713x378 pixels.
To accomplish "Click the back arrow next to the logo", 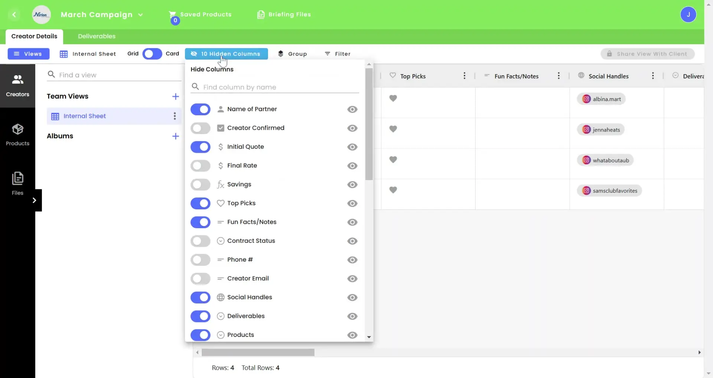I will (x=14, y=15).
